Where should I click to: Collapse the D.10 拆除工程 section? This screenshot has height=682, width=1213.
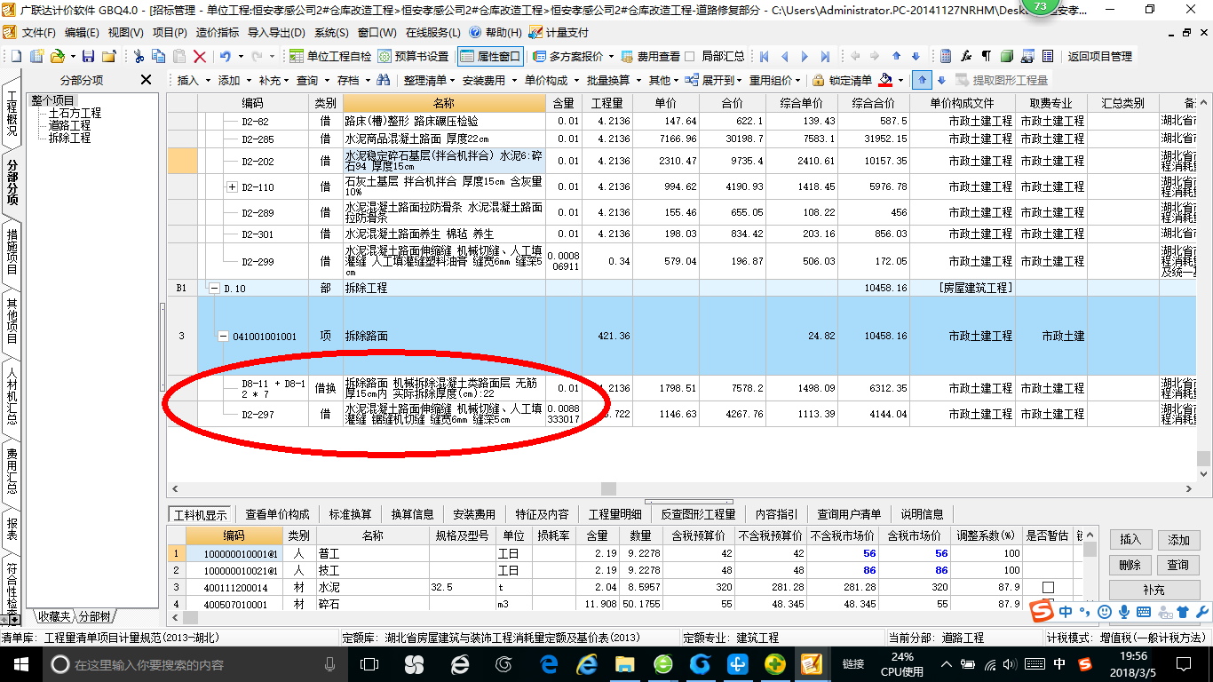[x=214, y=289]
